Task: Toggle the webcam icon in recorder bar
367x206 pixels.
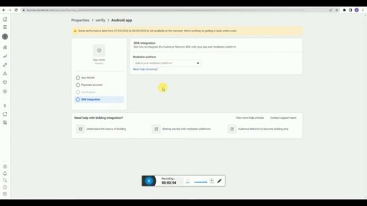Action: (212, 181)
